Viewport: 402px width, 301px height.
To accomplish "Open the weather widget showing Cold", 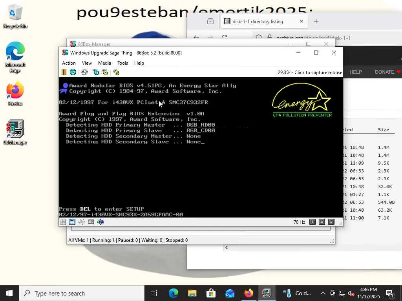I will click(297, 293).
